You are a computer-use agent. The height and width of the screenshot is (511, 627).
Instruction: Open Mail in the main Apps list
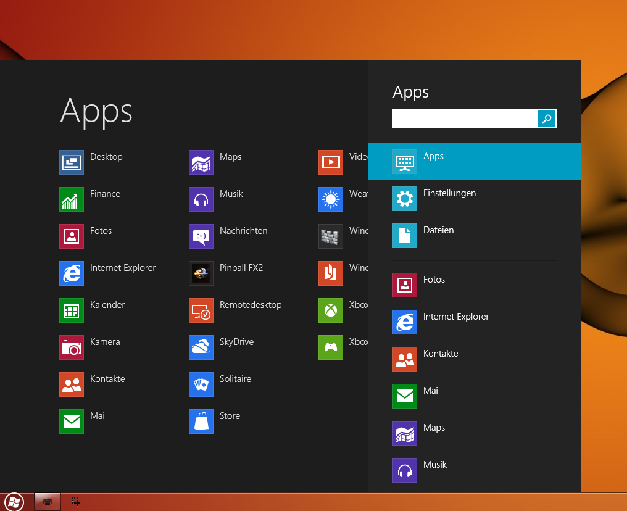pyautogui.click(x=71, y=422)
